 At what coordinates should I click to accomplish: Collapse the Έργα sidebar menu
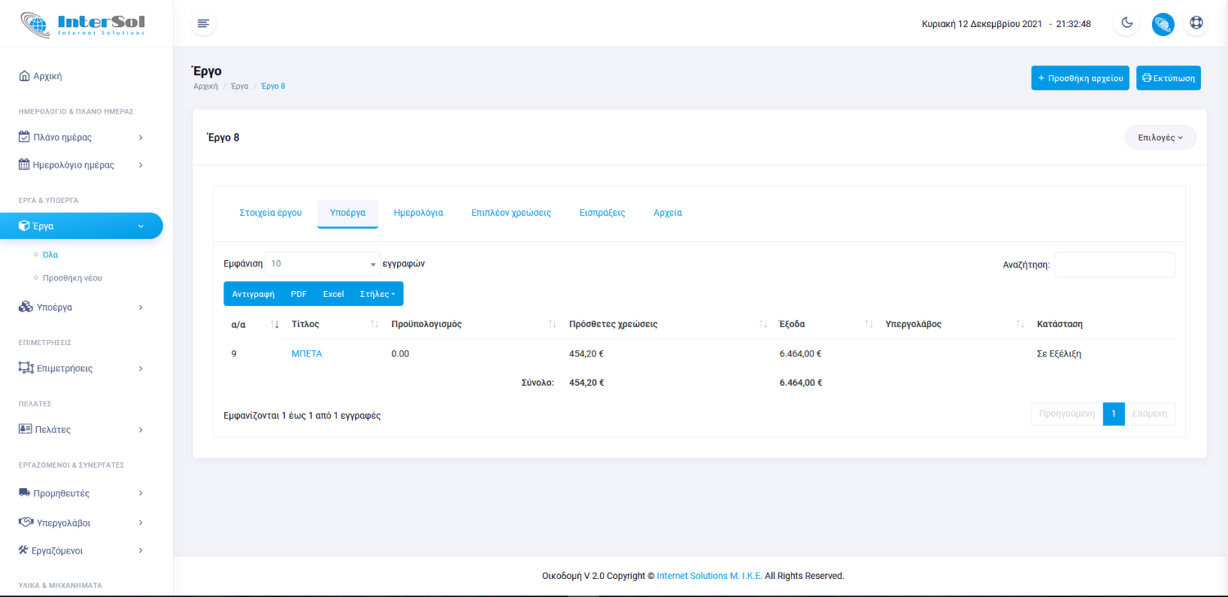81,226
